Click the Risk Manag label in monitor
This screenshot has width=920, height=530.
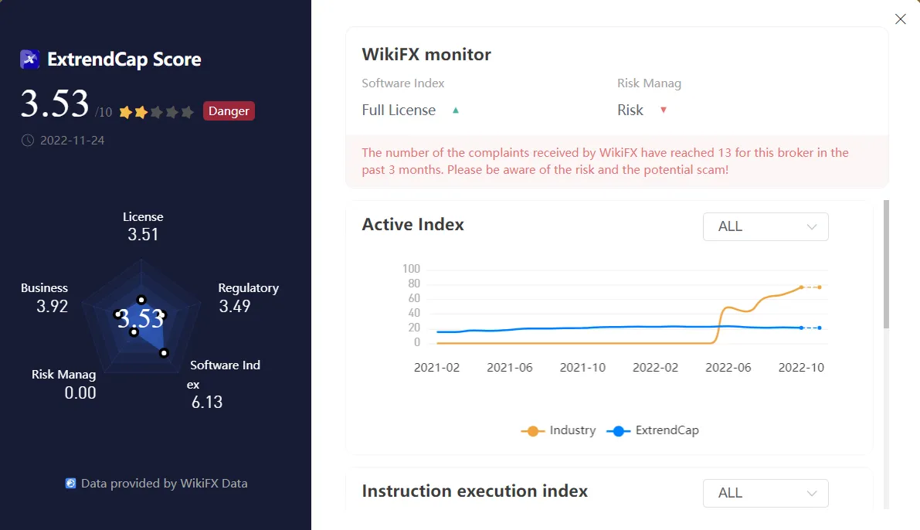tap(649, 83)
